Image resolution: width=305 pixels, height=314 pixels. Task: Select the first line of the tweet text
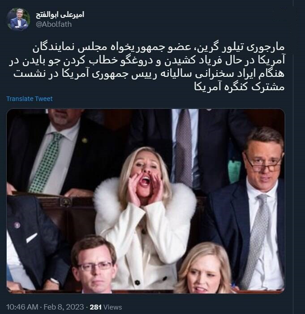click(x=159, y=48)
